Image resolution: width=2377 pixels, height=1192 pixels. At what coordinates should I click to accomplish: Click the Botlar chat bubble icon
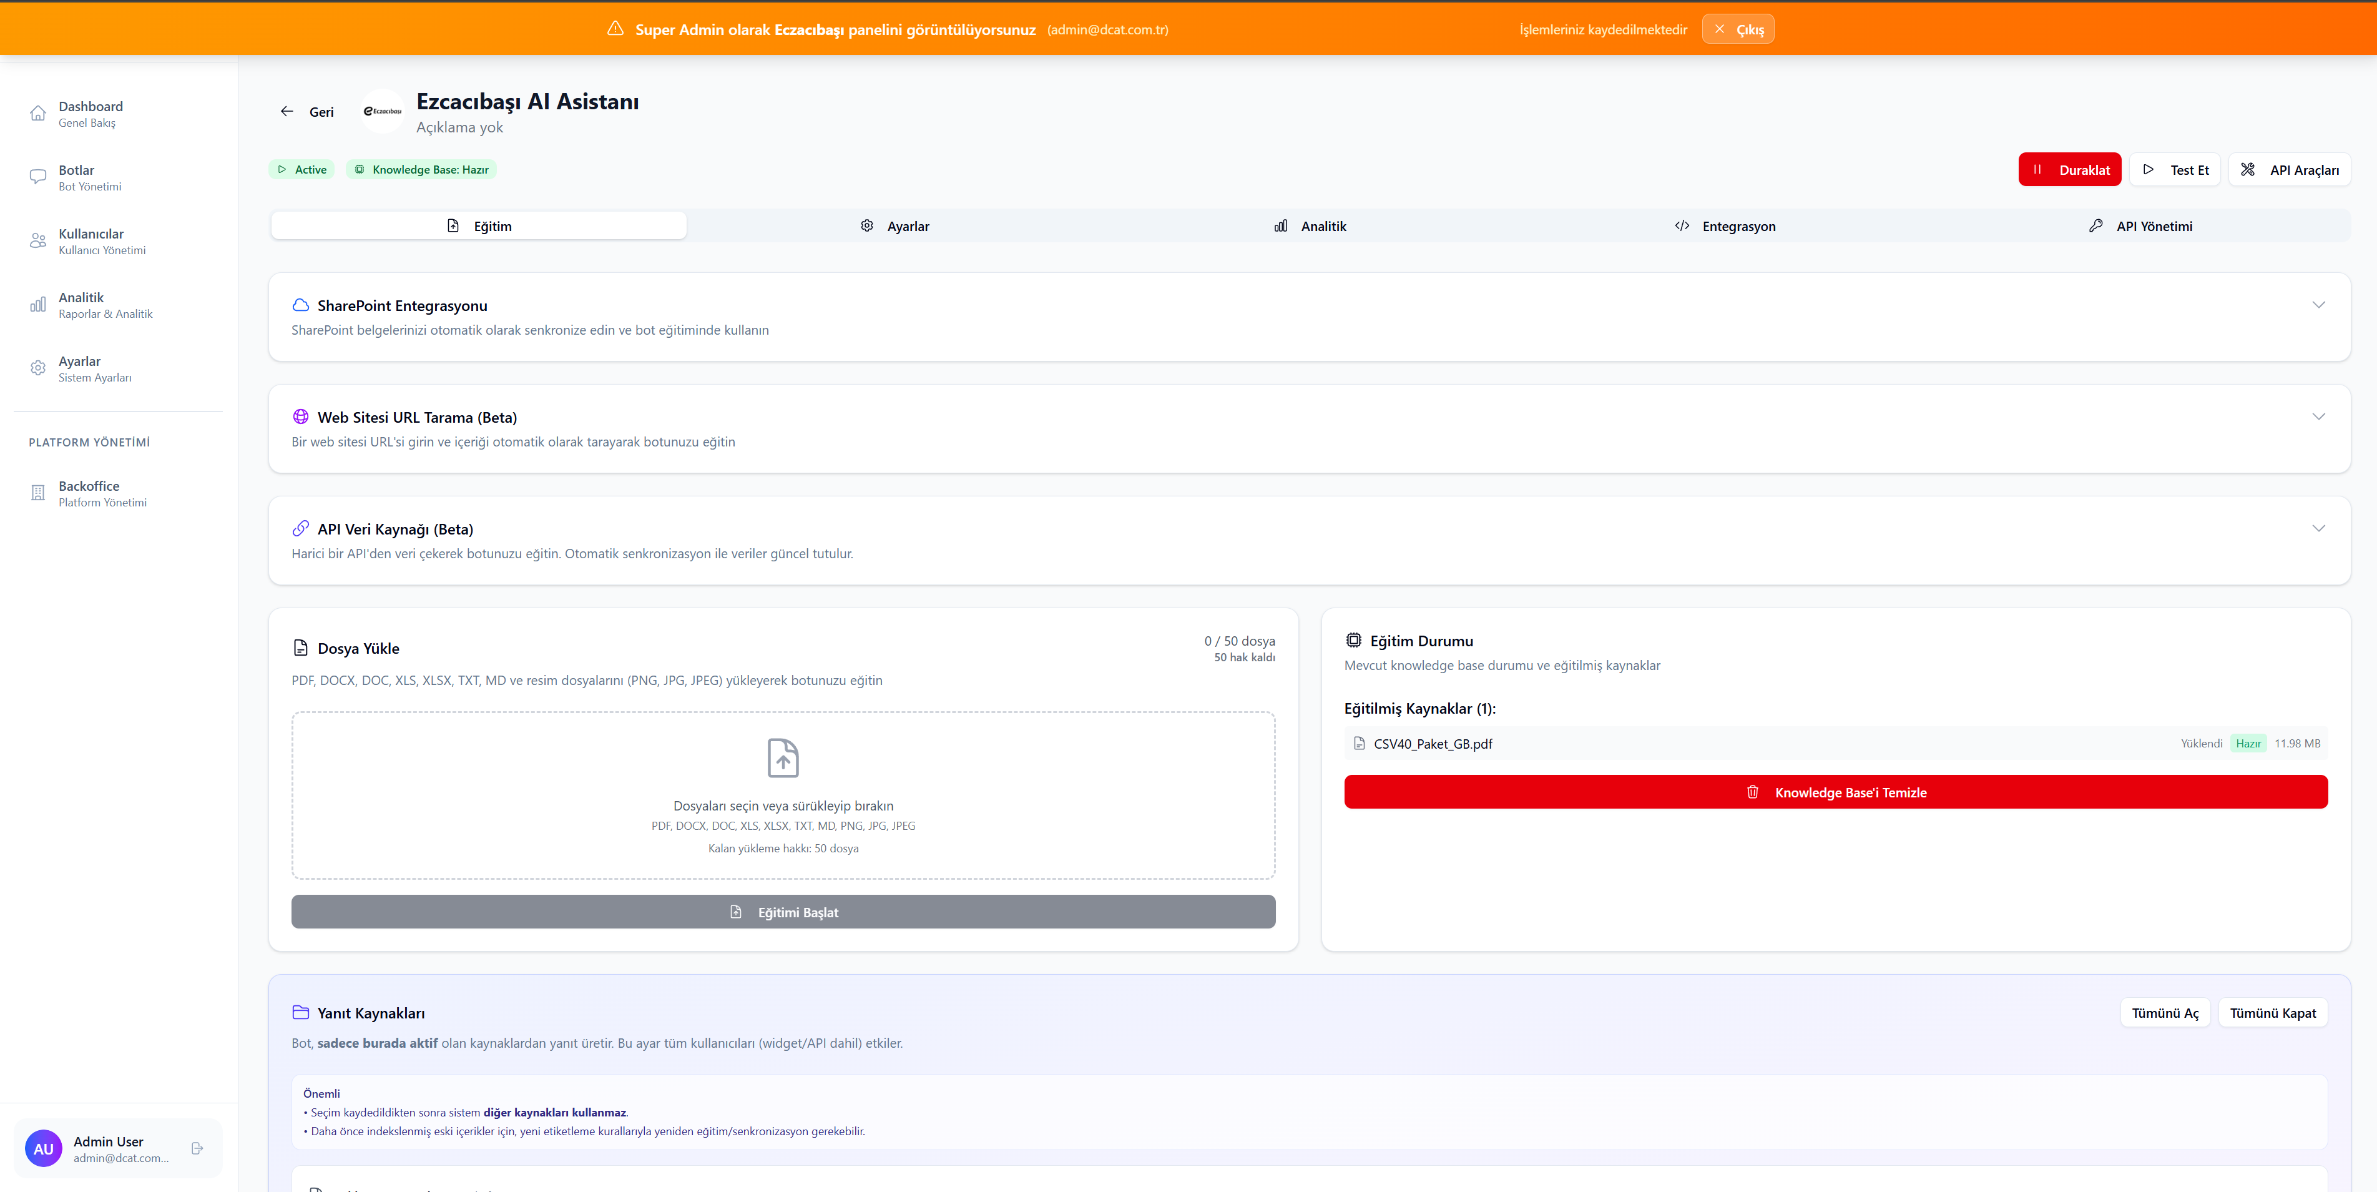(38, 177)
